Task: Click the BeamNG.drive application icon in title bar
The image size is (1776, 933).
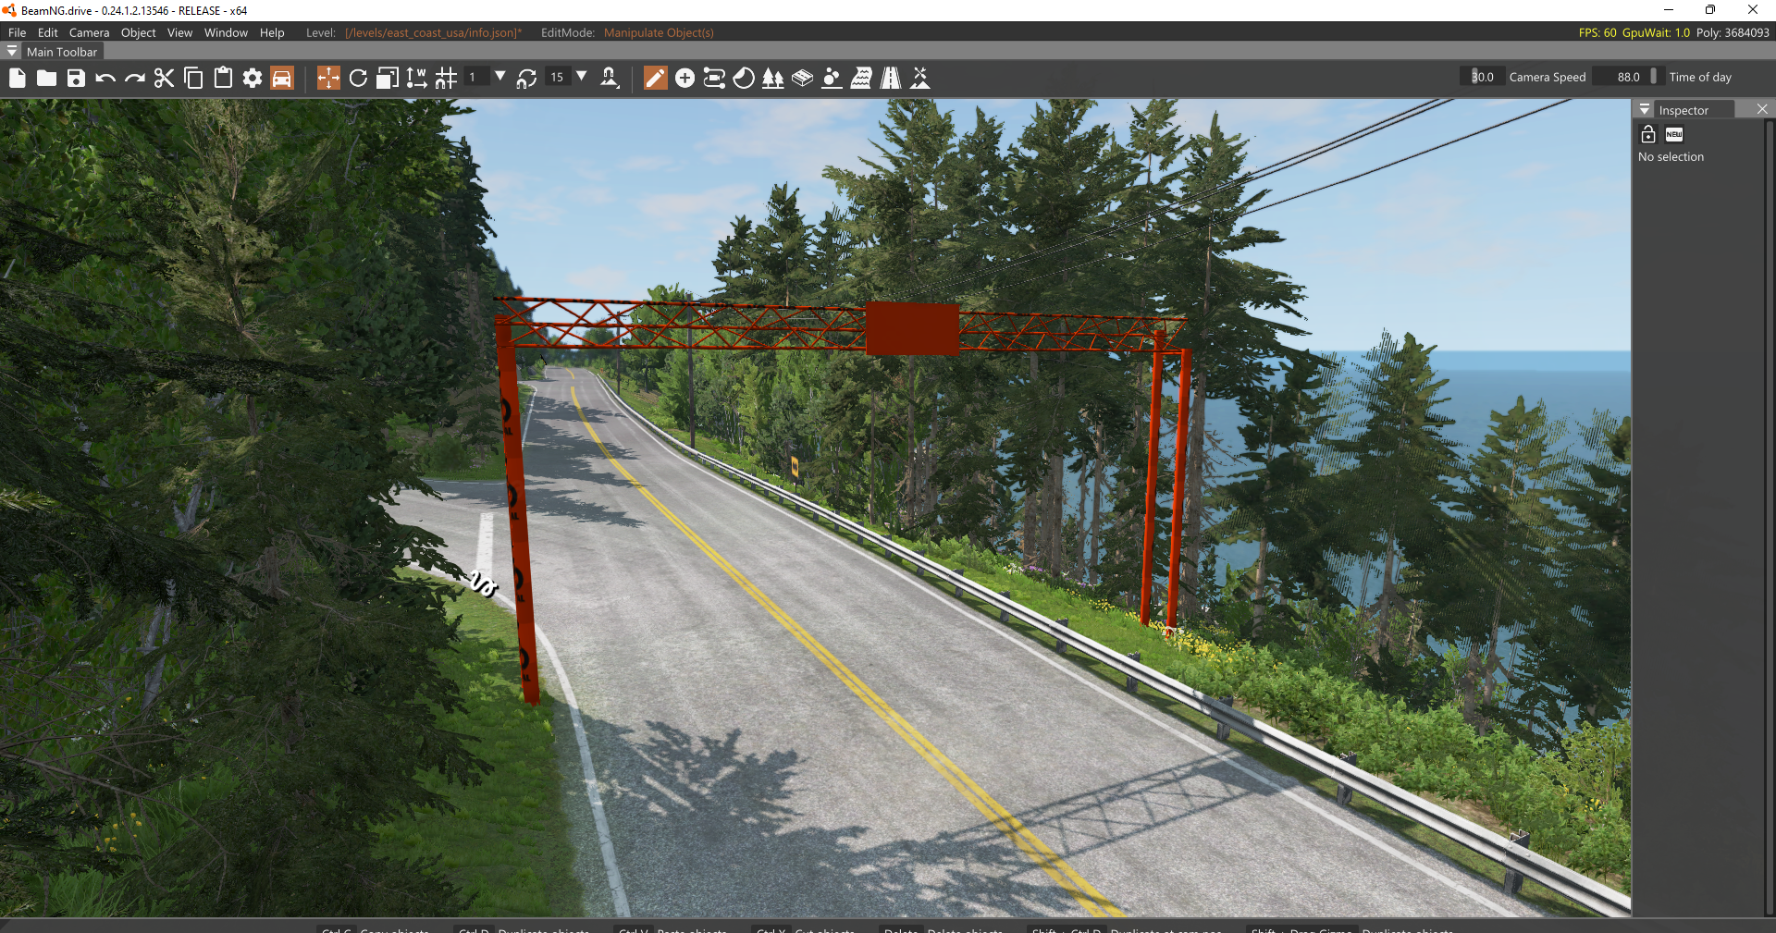Action: click(x=9, y=10)
